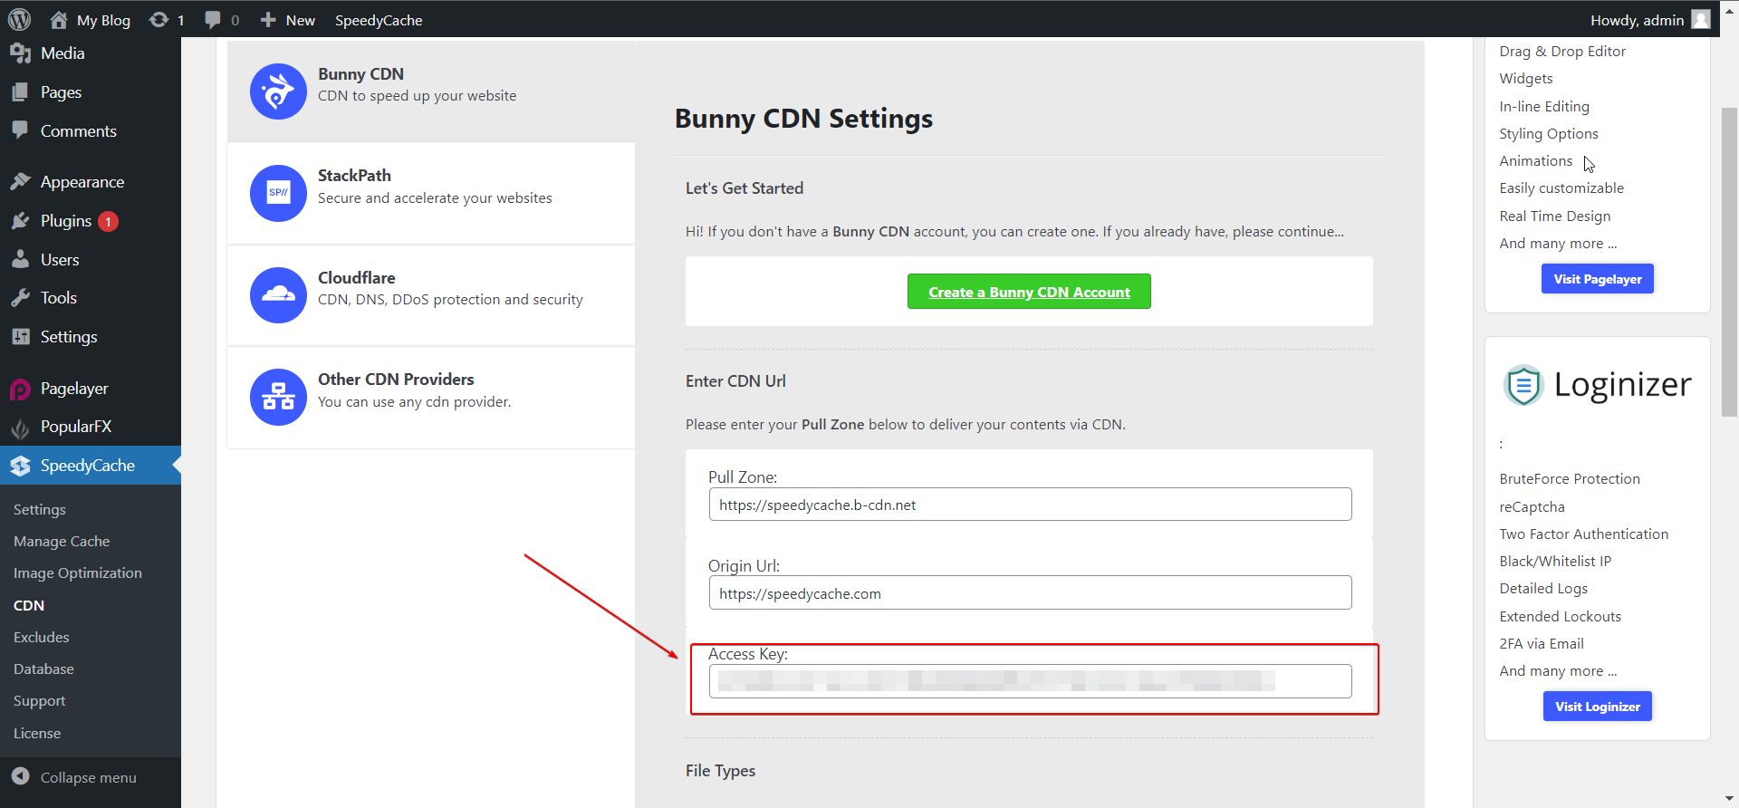Open SpeedyCache Settings submenu item
Viewport: 1739px width, 808px height.
[x=40, y=509]
